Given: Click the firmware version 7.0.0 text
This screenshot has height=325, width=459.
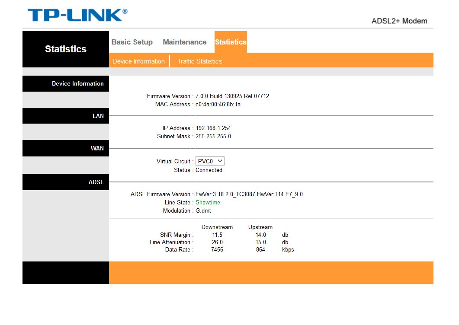Looking at the screenshot, I should pyautogui.click(x=232, y=96).
